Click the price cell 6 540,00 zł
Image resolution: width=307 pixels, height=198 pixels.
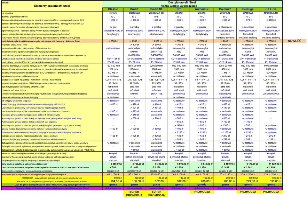click(207, 164)
